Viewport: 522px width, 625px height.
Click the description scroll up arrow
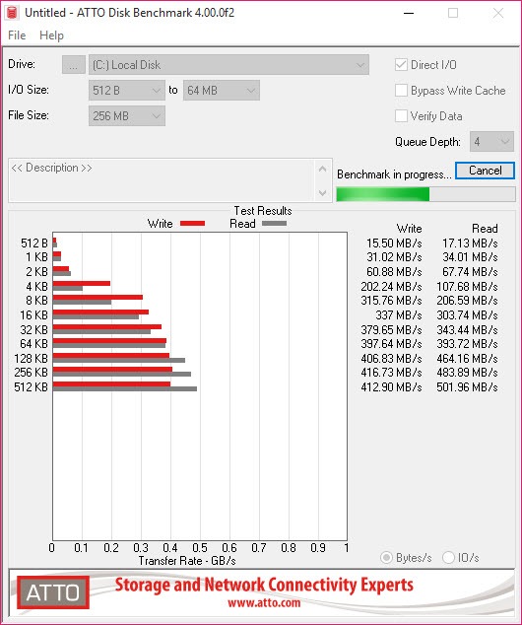coord(322,170)
